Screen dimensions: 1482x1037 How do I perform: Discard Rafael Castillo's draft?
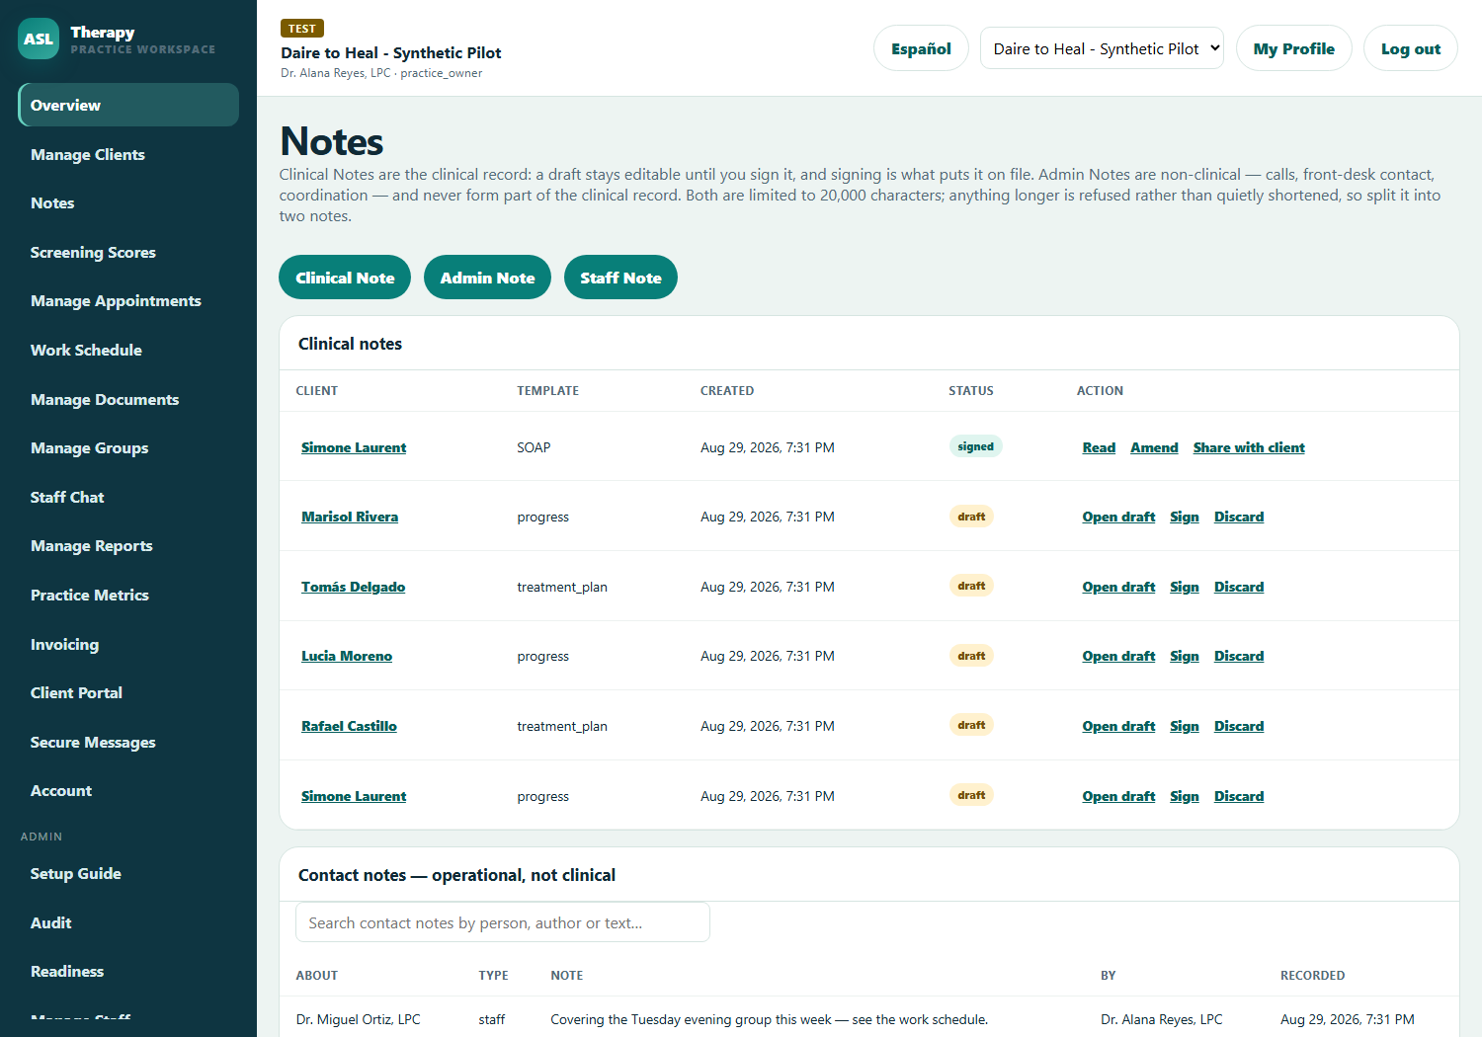coord(1239,726)
